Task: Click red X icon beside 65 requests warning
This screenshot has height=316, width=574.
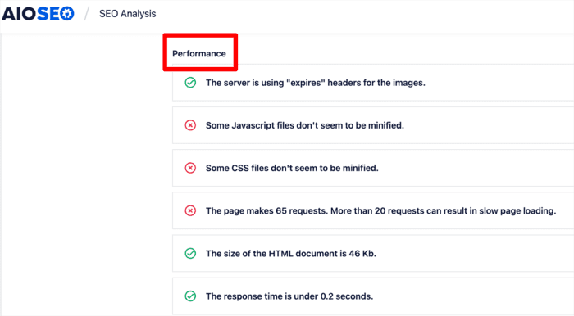Action: pyautogui.click(x=190, y=210)
